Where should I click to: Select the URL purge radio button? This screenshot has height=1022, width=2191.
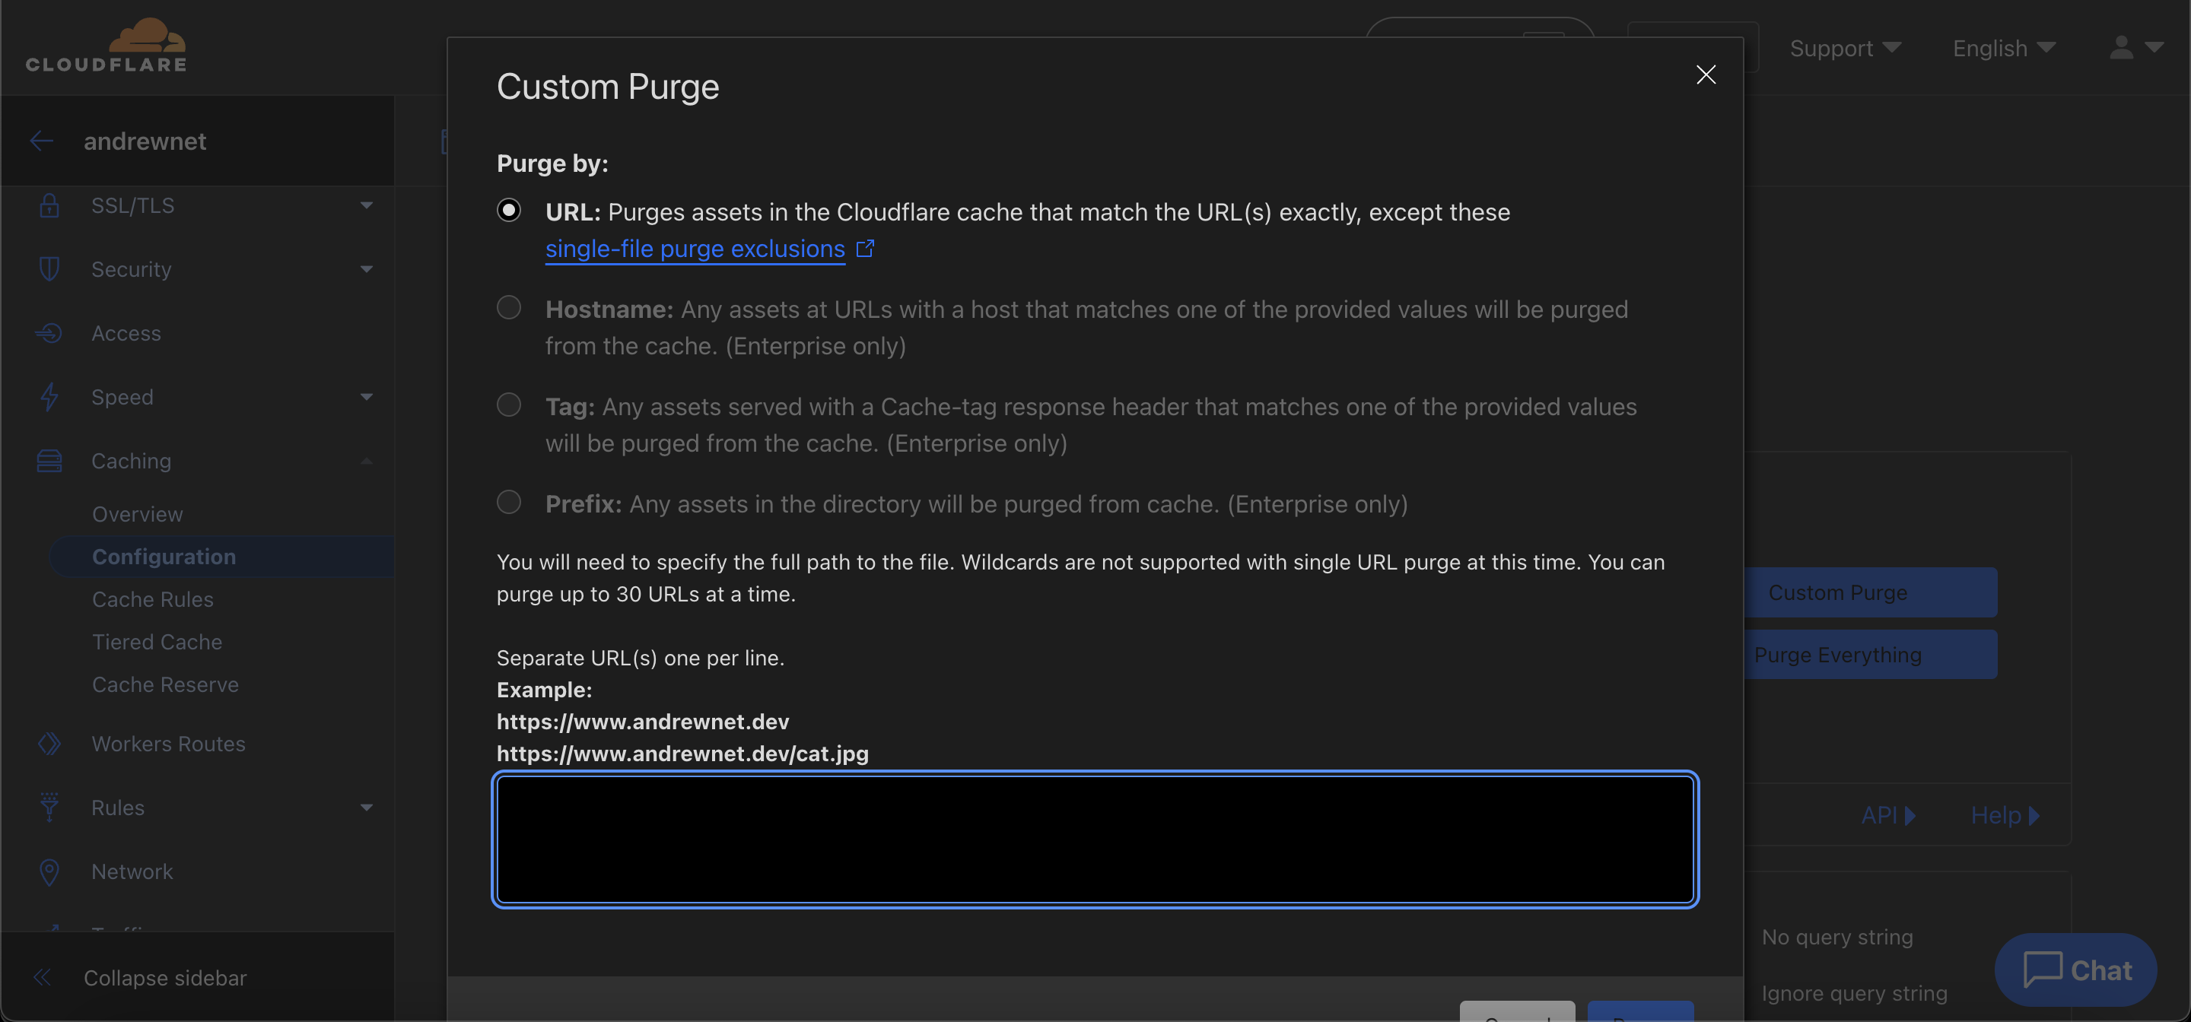point(509,210)
